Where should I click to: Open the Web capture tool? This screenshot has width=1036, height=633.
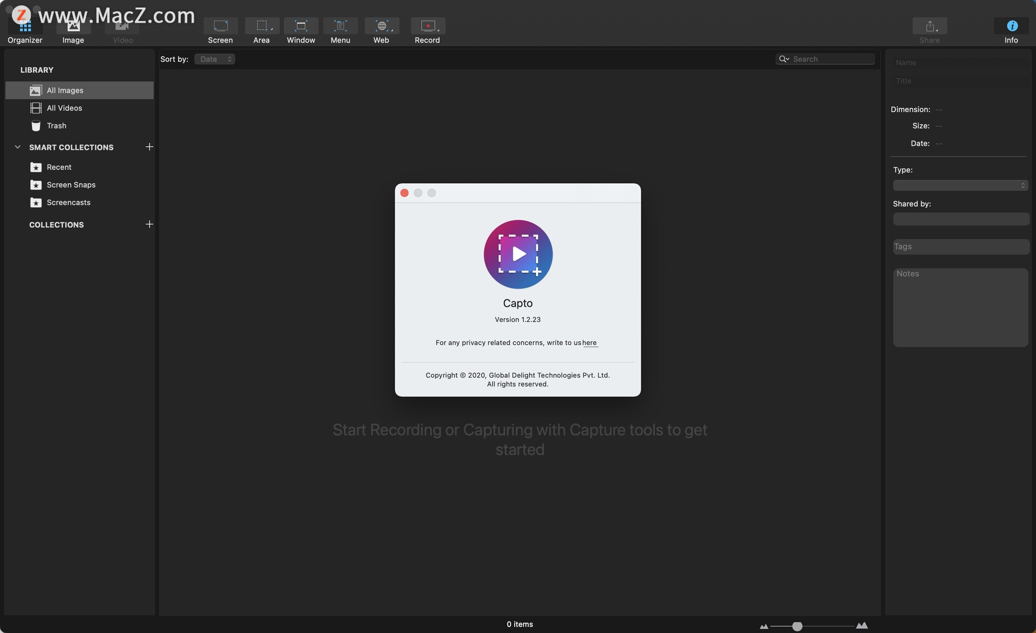[381, 31]
